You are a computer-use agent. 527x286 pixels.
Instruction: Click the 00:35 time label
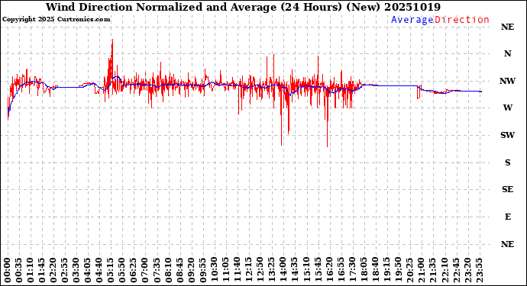pos(19,271)
